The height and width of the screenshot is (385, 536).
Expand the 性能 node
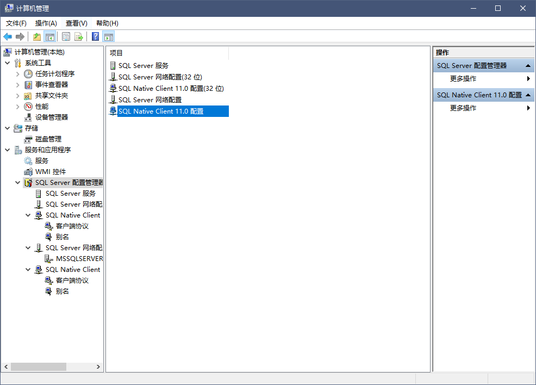(18, 107)
